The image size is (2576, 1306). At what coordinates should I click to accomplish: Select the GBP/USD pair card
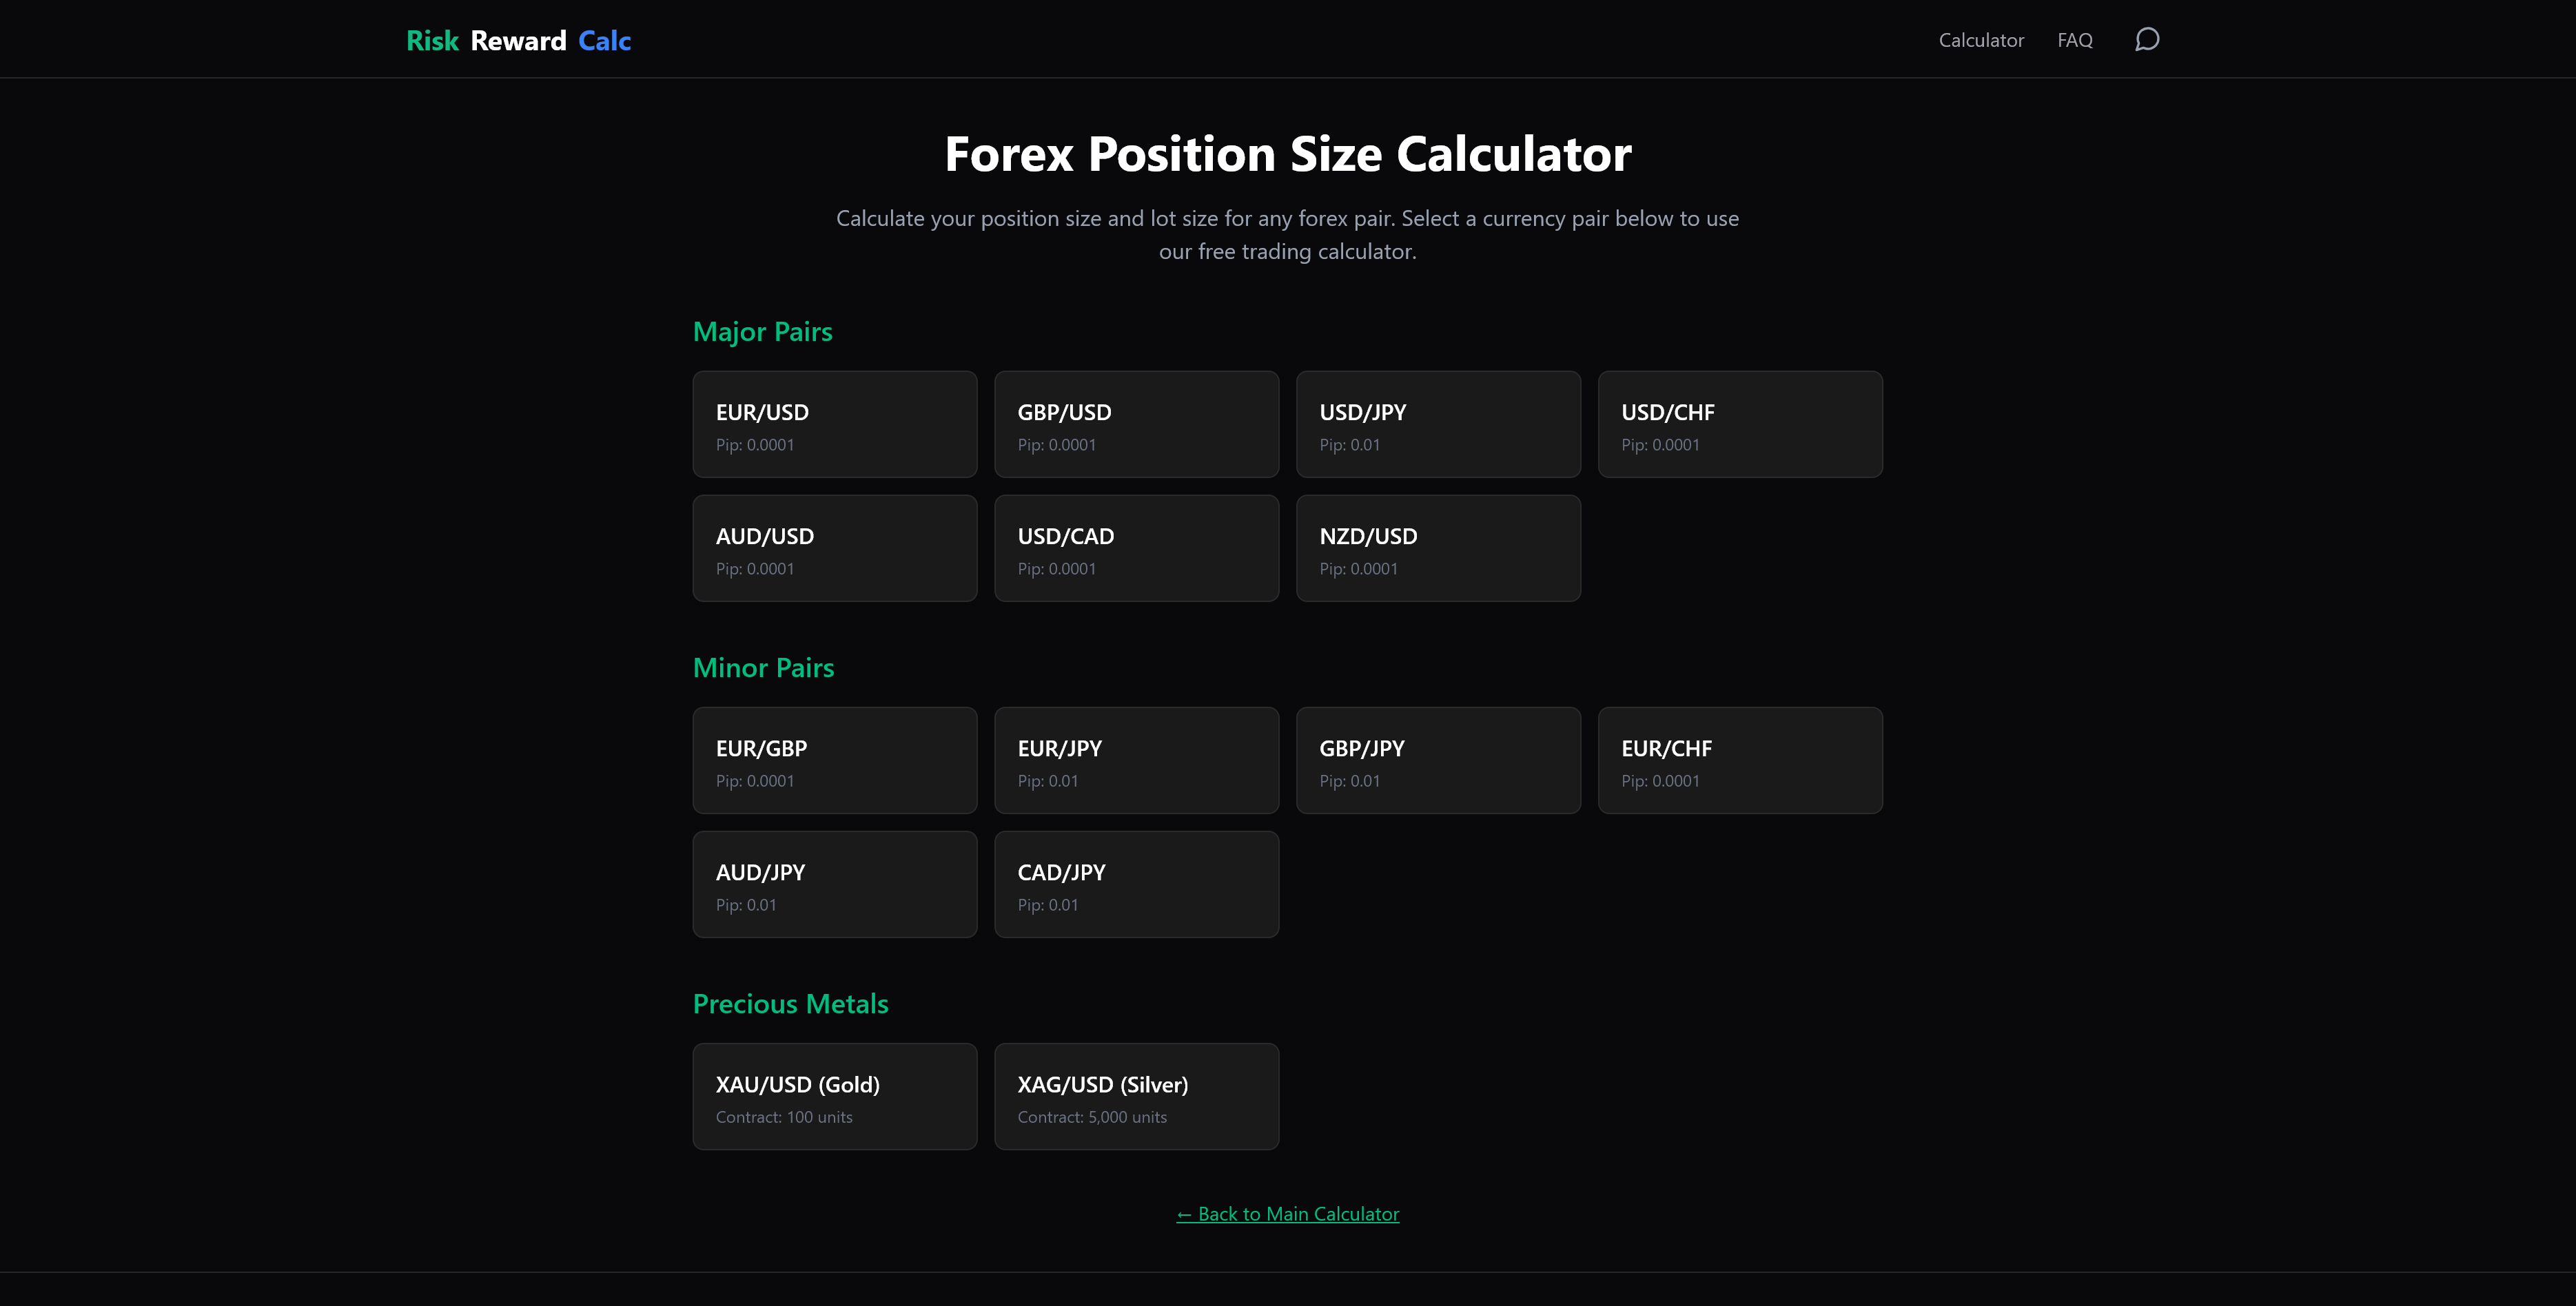click(x=1136, y=424)
